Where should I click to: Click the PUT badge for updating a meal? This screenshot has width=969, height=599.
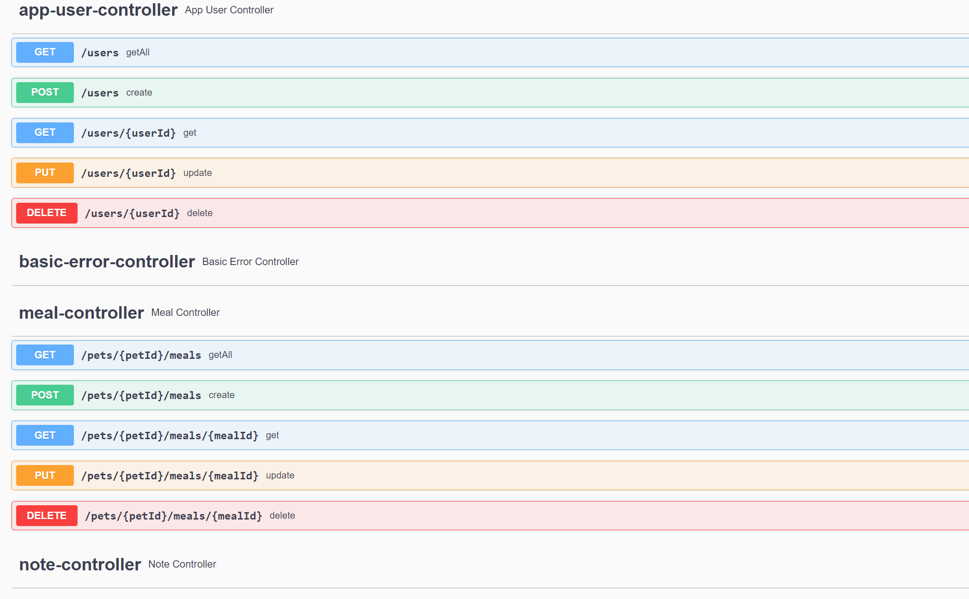coord(44,475)
